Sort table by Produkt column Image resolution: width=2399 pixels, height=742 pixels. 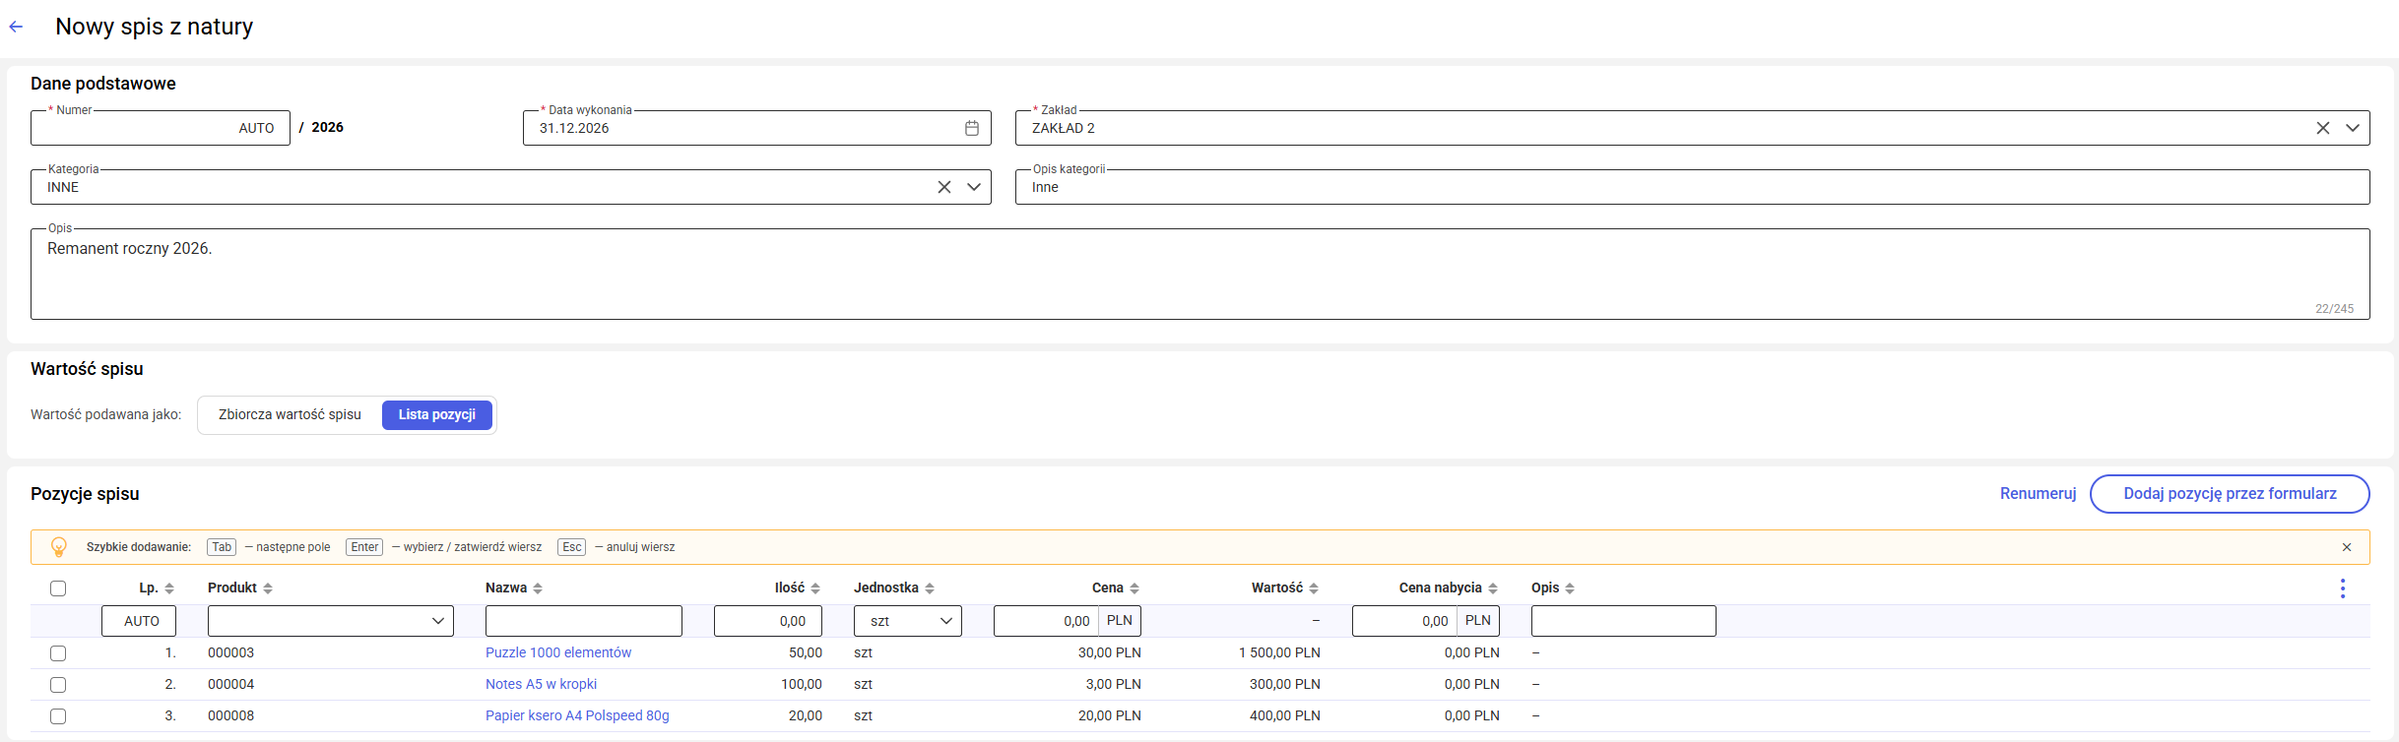(x=268, y=588)
